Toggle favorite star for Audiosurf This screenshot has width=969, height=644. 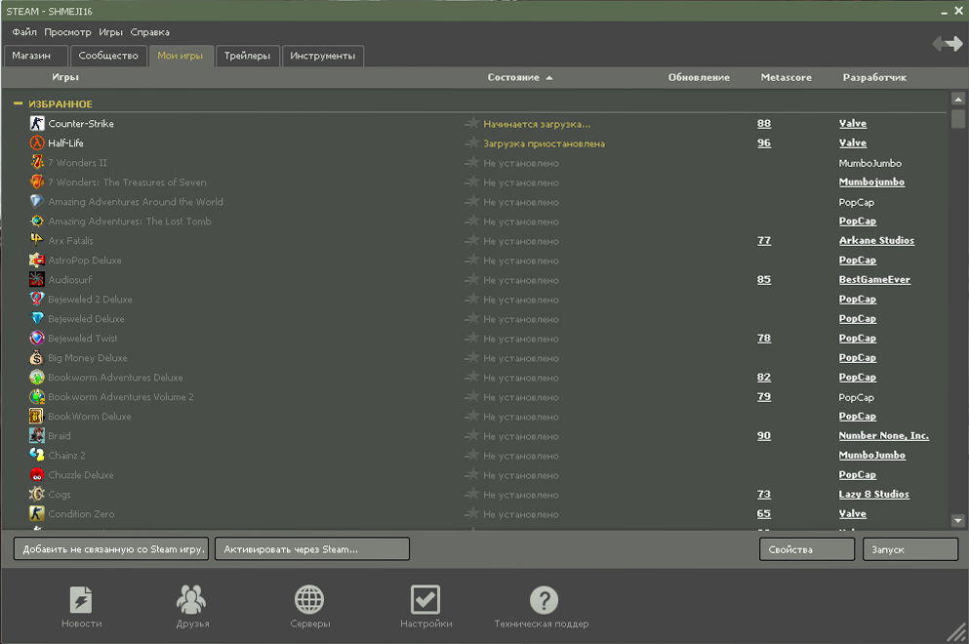[472, 279]
